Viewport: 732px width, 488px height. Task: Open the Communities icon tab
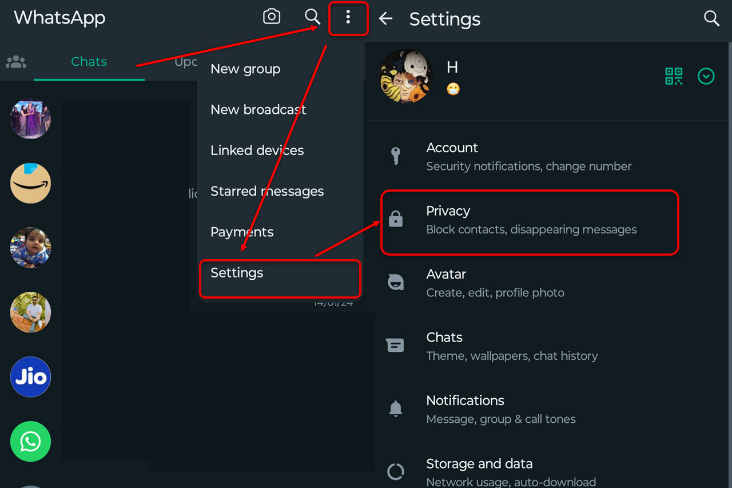[16, 62]
